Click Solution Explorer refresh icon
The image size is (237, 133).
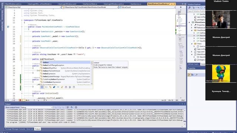point(201,7)
